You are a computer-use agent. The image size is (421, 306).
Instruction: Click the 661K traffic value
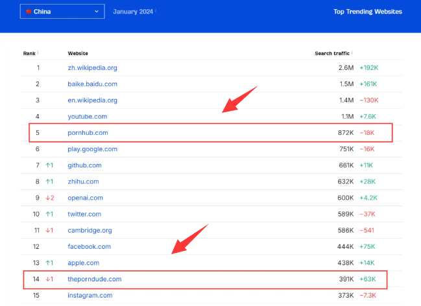coord(346,165)
